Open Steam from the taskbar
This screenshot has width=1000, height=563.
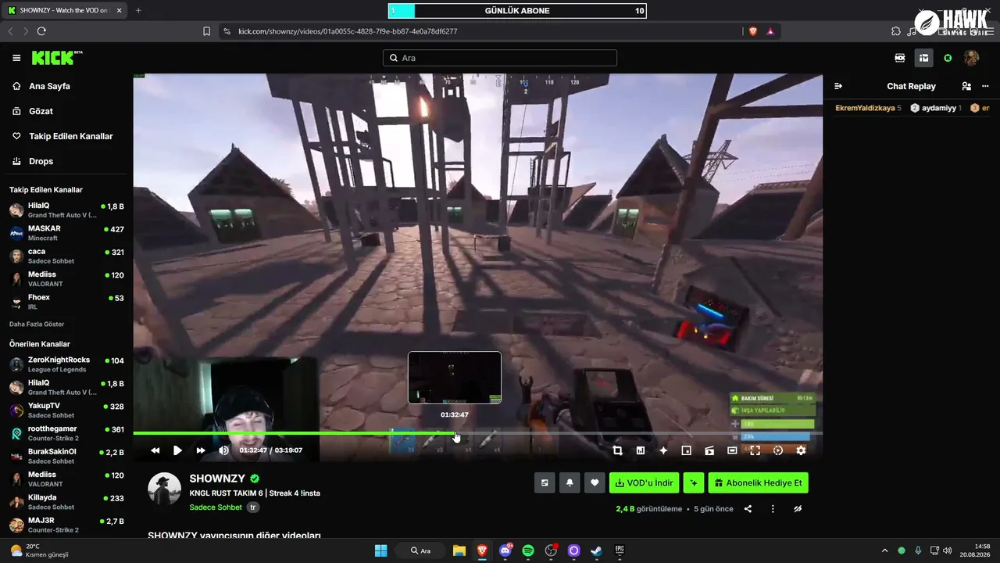click(597, 550)
